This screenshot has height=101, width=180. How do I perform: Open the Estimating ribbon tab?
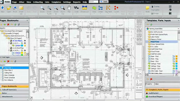(x=38, y=2)
